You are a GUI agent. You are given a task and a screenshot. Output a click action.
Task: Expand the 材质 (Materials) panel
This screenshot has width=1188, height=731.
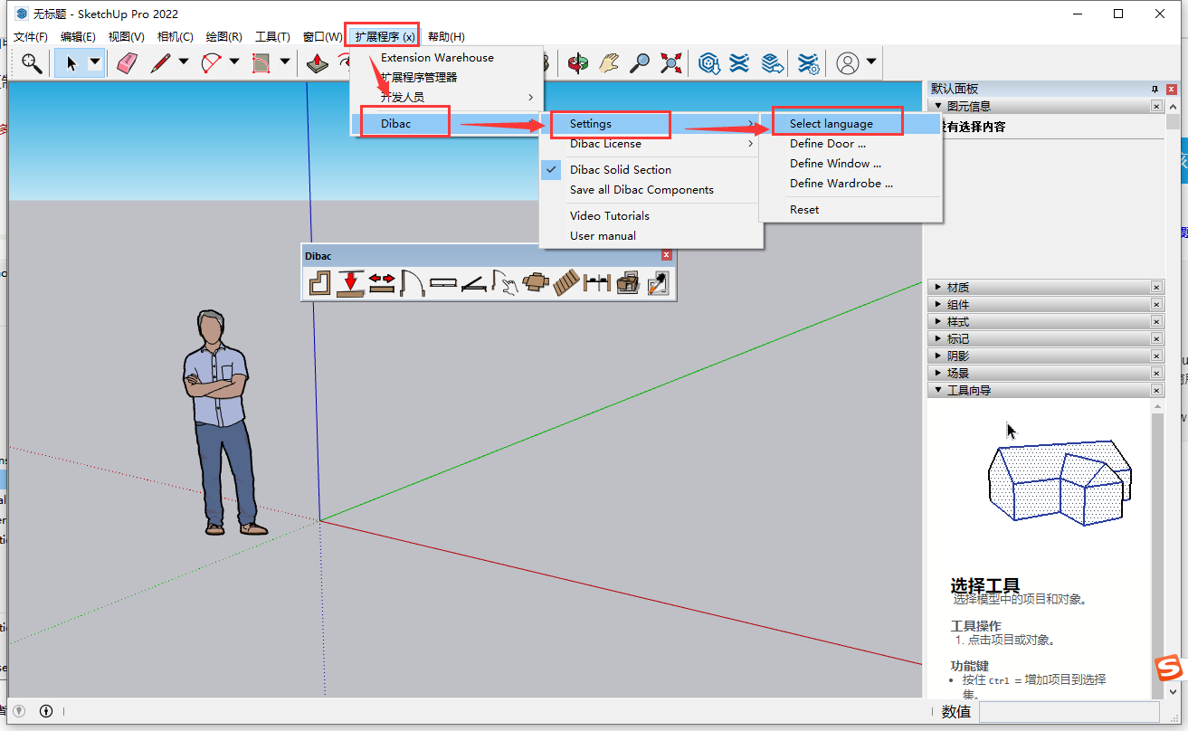click(957, 287)
